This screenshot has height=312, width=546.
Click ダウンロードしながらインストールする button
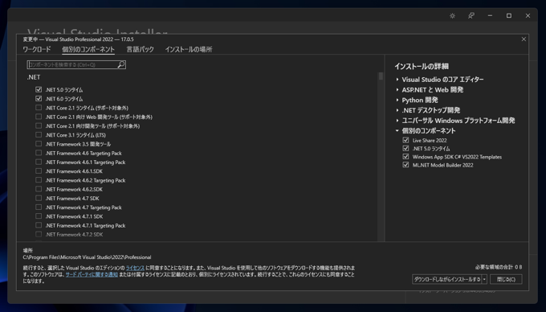(x=447, y=279)
